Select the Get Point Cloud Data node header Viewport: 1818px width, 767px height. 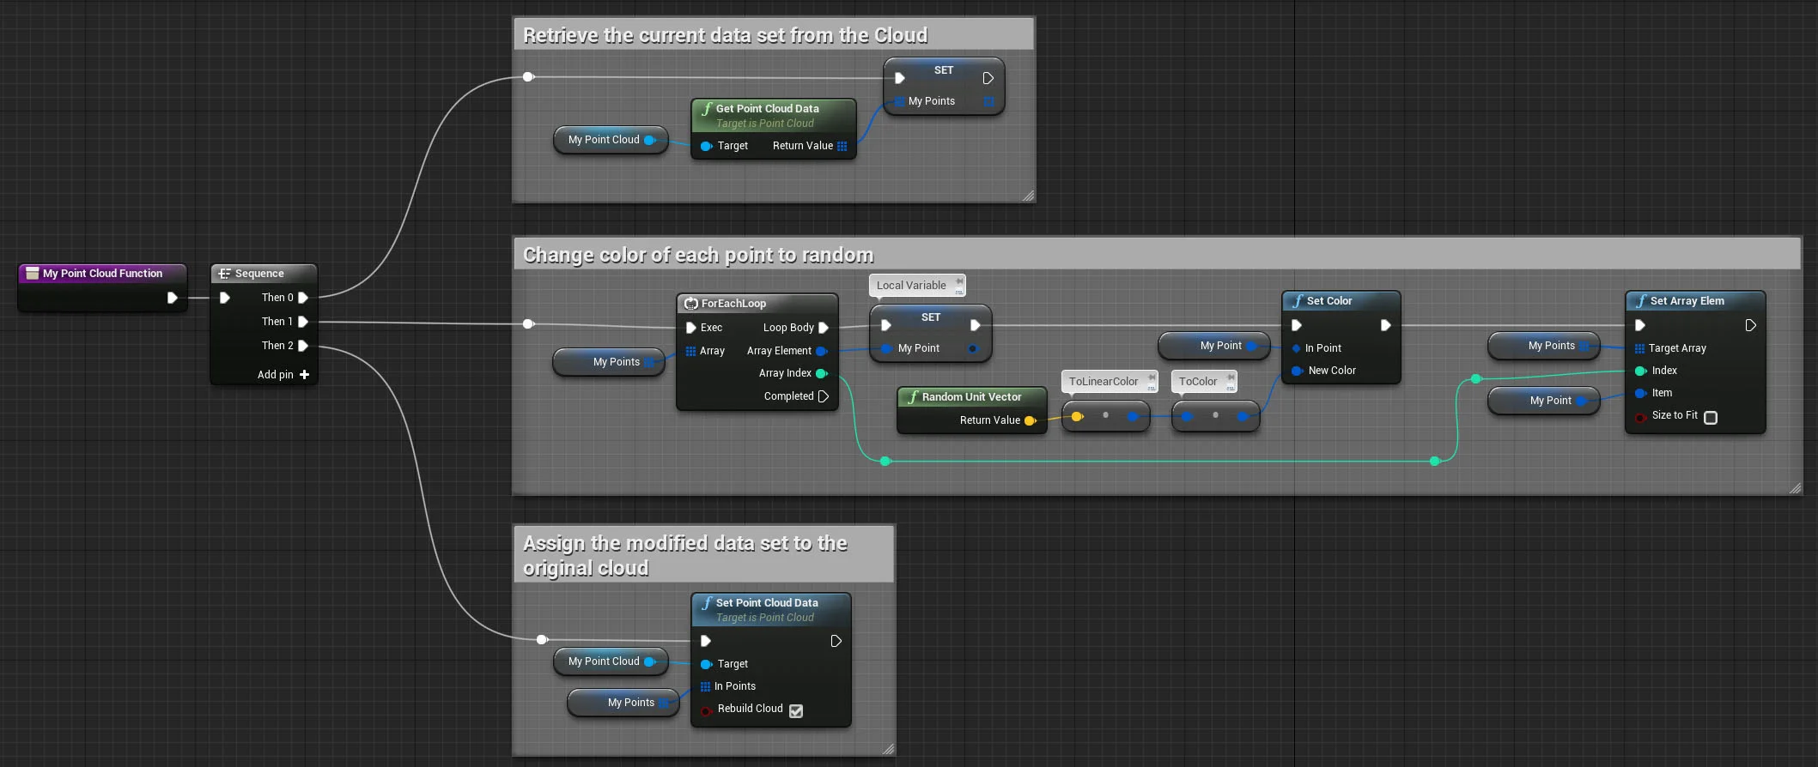point(773,115)
